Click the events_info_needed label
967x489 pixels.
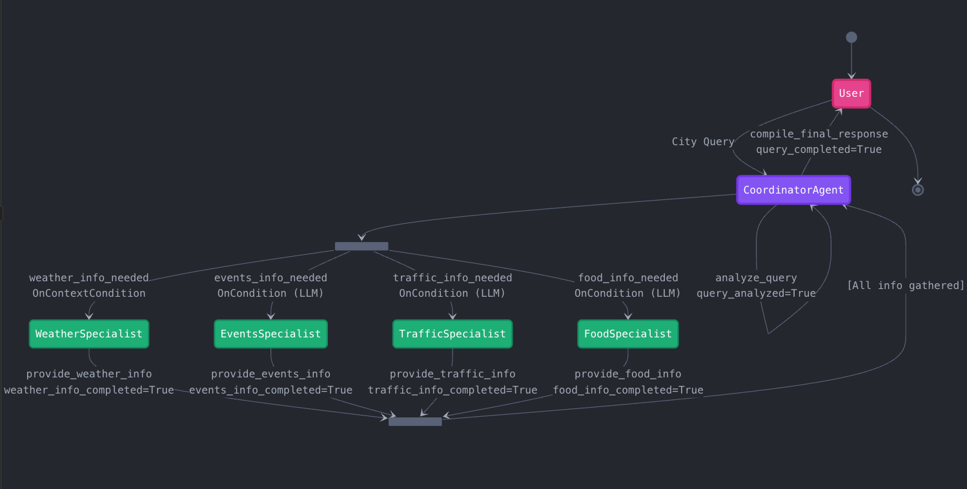270,278
